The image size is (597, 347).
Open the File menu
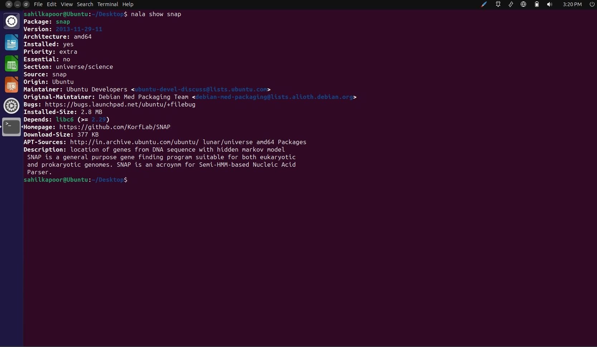38,4
